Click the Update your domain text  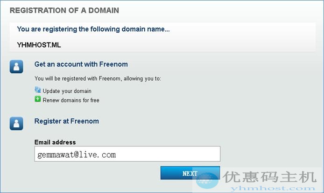[67, 91]
